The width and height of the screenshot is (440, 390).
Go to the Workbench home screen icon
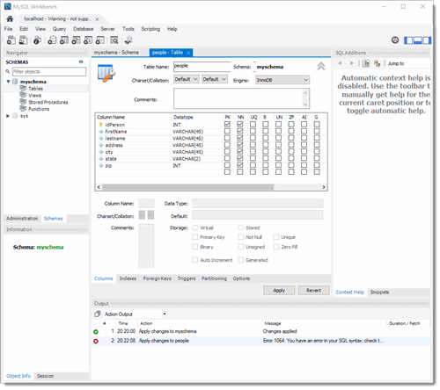(10, 19)
